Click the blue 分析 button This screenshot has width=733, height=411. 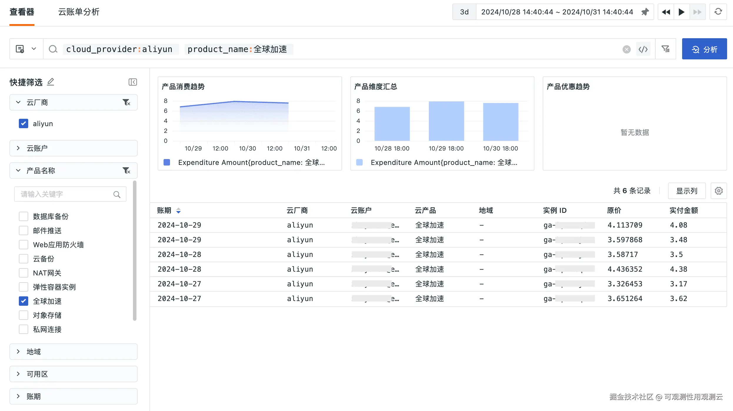coord(704,49)
